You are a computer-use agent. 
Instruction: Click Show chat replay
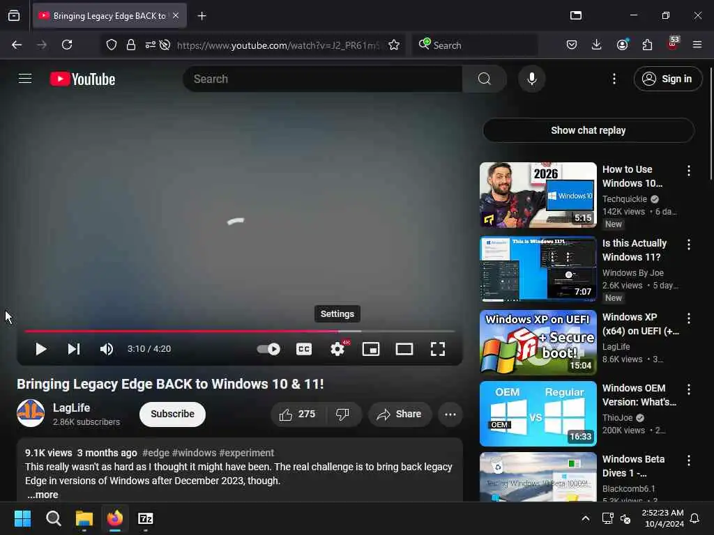(x=588, y=130)
